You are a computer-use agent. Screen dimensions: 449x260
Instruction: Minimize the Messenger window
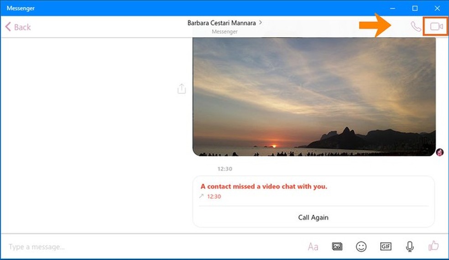392,8
